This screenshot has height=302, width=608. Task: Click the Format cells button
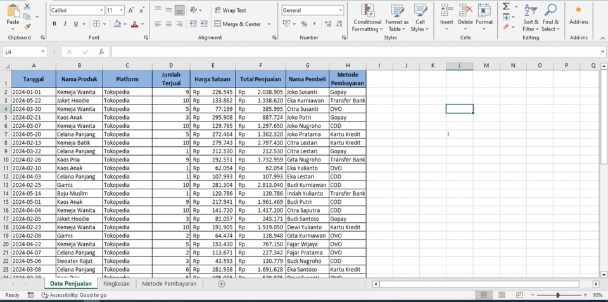pos(484,18)
